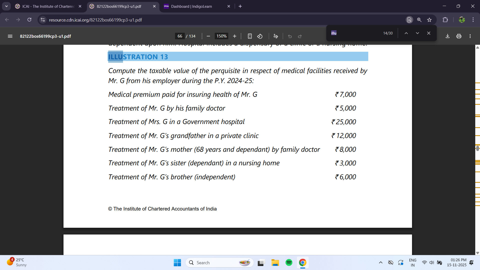The width and height of the screenshot is (480, 270).
Task: Open PDF viewer more actions menu
Action: coord(470,36)
